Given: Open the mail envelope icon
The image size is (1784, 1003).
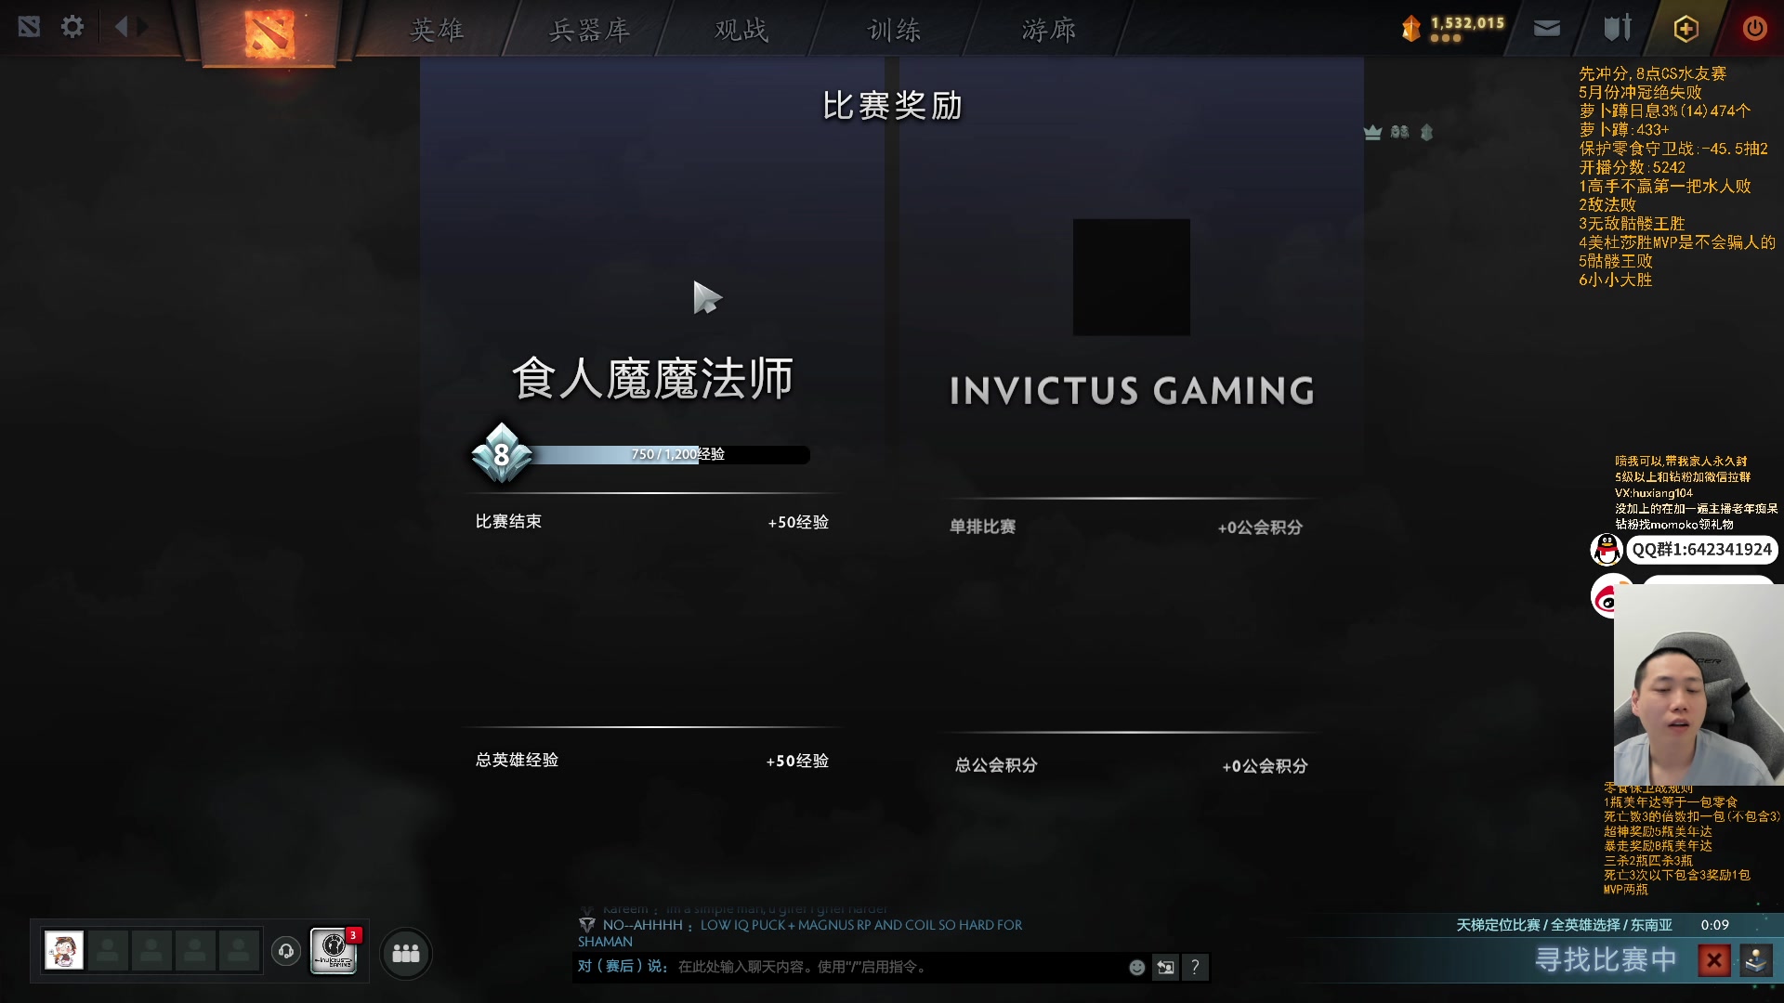Looking at the screenshot, I should (x=1547, y=28).
